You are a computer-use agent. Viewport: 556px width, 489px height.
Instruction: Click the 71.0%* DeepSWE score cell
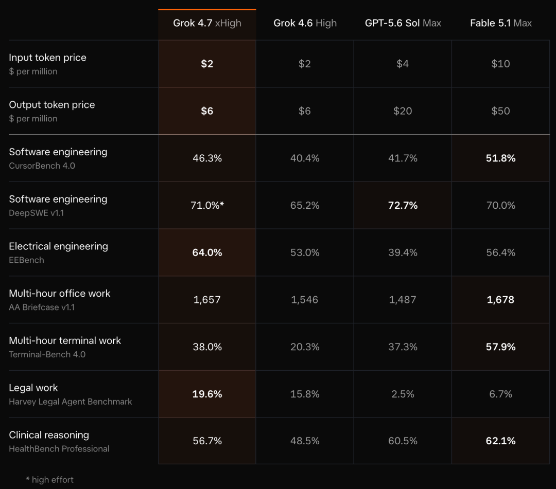point(207,205)
